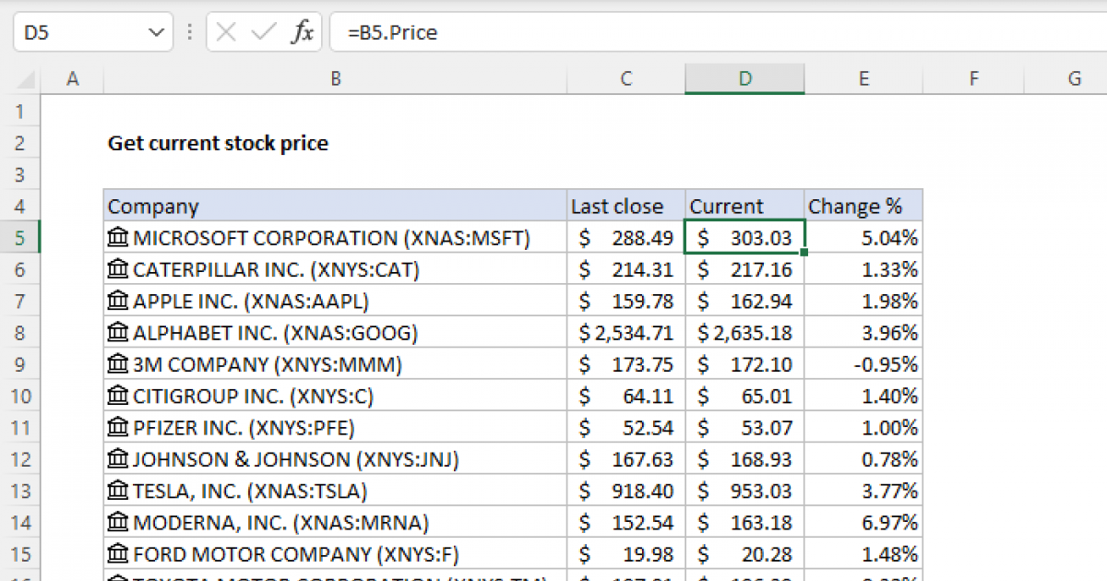Click the 'Last close' header cell
The height and width of the screenshot is (581, 1107).
coord(625,207)
